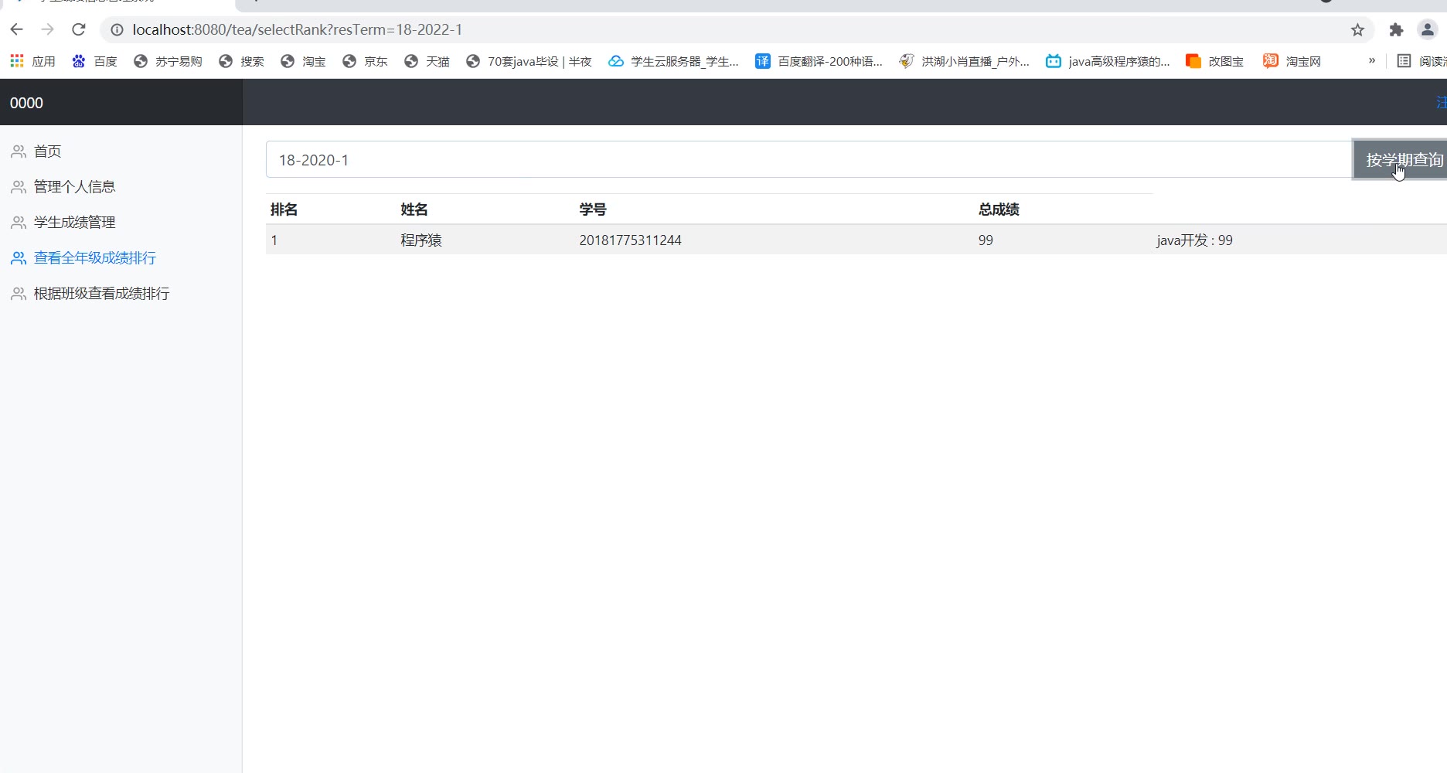Viewport: 1447px width, 773px height.
Task: Click the site info icon in address bar
Action: coord(117,29)
